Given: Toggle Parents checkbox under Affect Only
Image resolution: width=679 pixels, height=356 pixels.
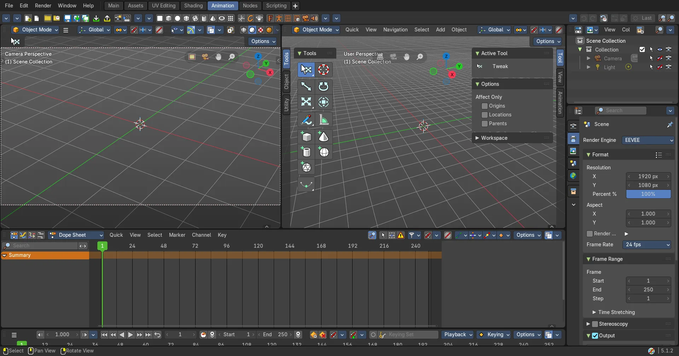Looking at the screenshot, I should point(484,123).
